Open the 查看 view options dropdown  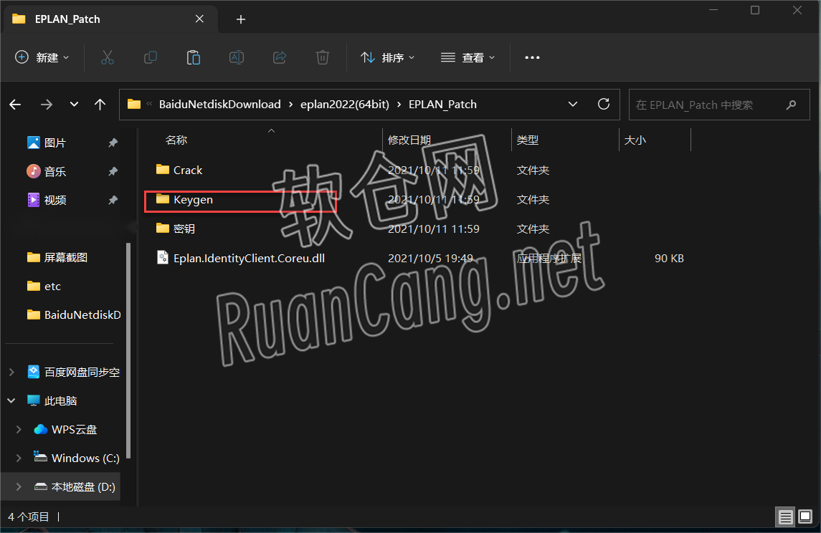tap(467, 57)
